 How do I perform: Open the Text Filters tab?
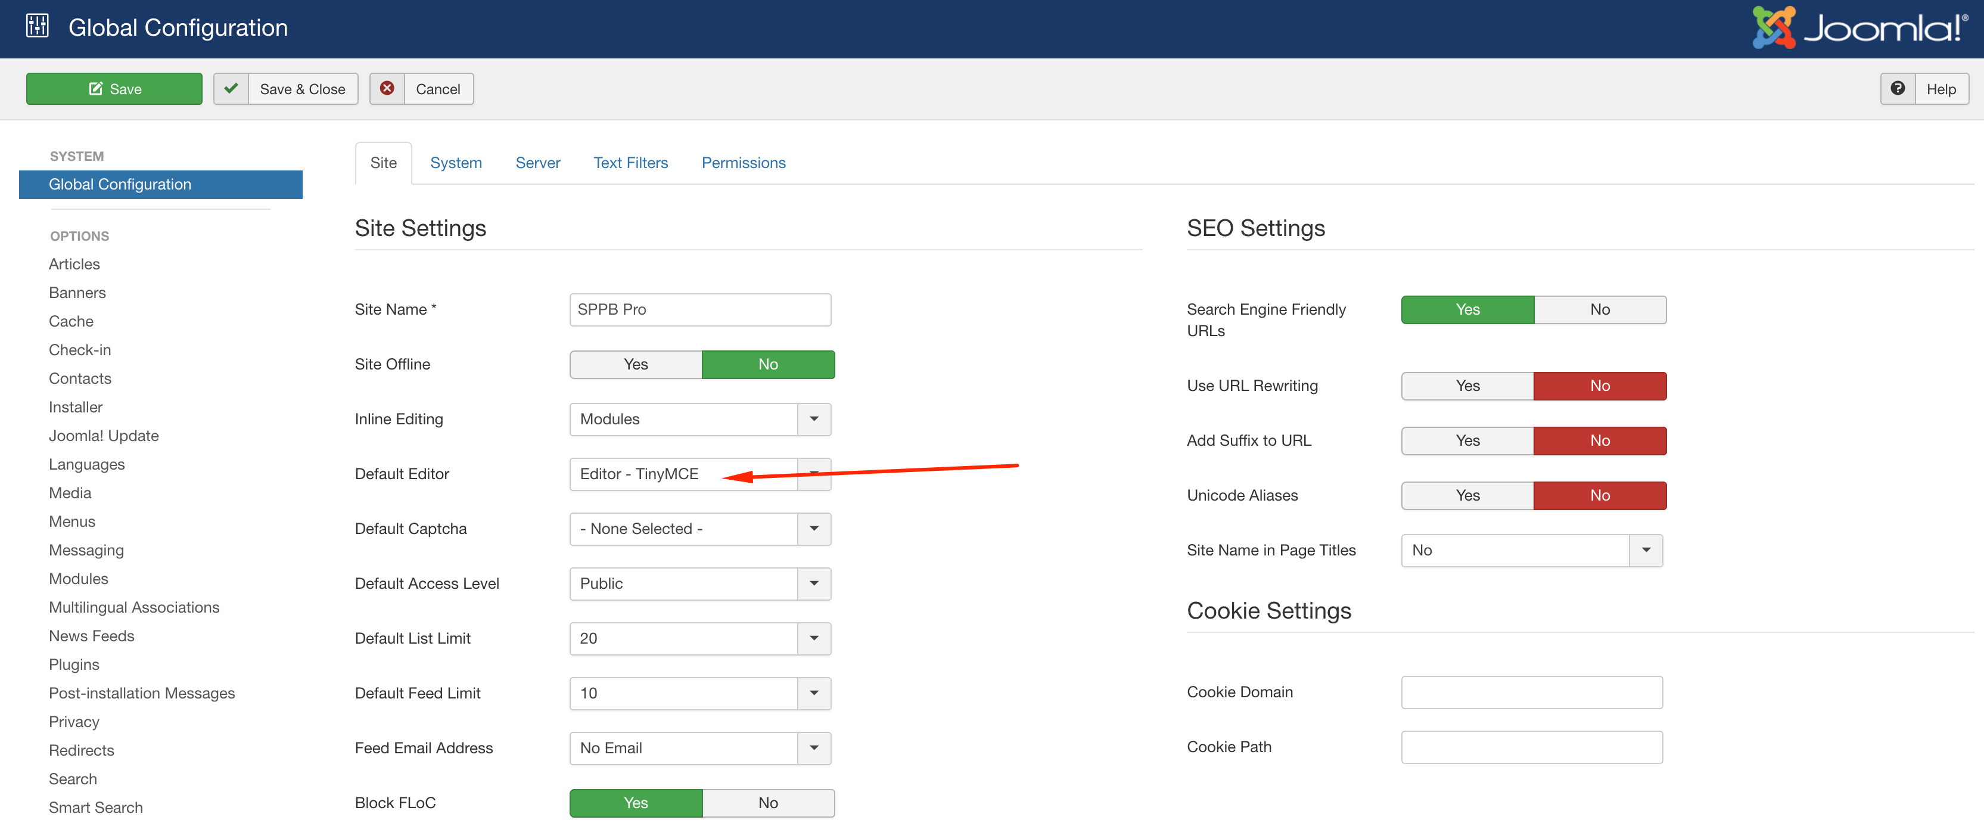(630, 163)
